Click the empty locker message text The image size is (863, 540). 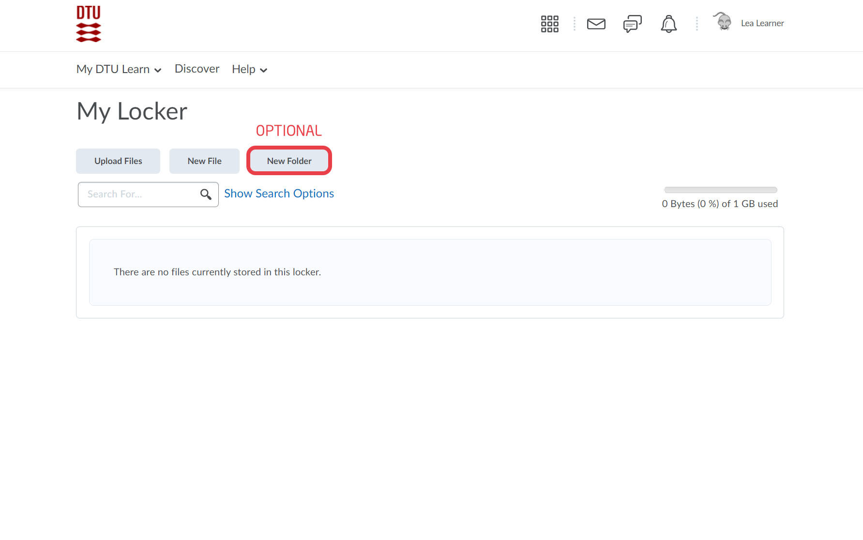click(217, 272)
